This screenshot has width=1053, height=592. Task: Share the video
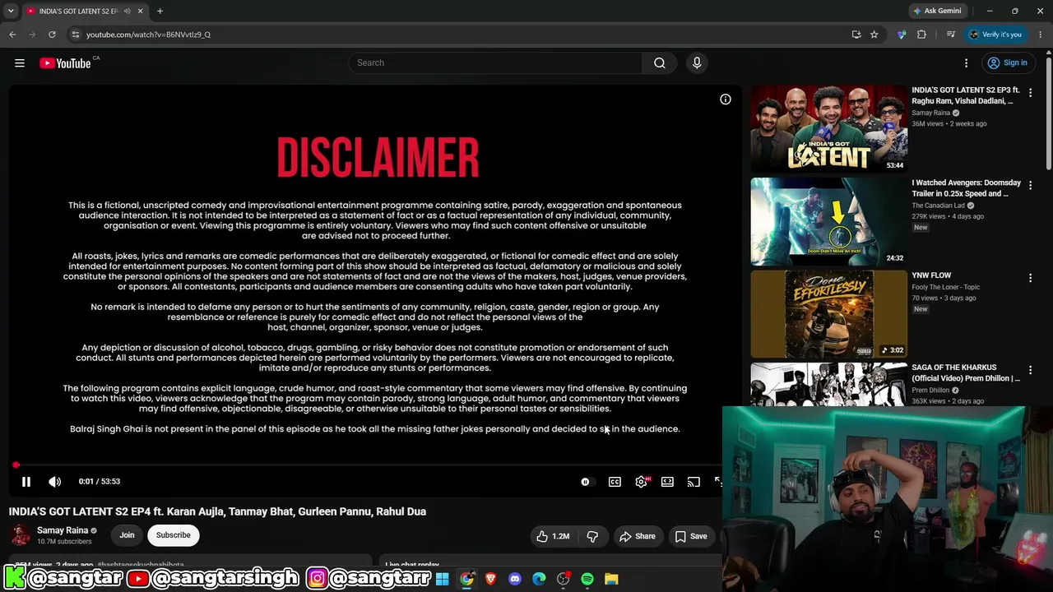638,537
